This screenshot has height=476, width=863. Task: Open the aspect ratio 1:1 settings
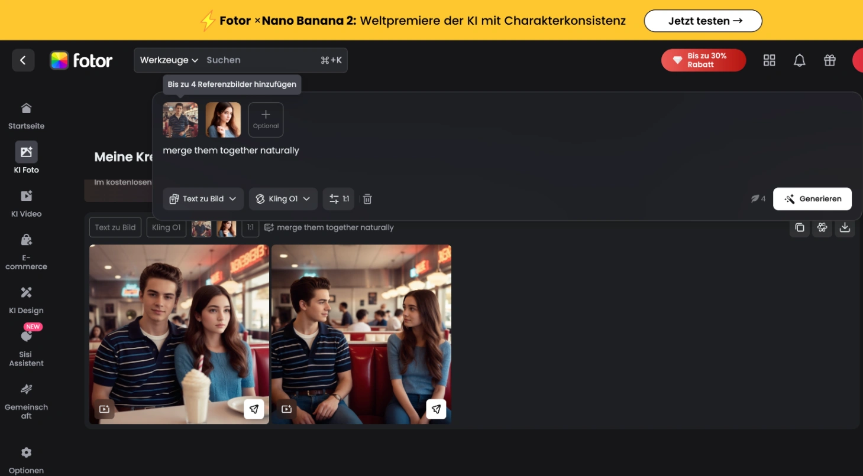(x=338, y=199)
